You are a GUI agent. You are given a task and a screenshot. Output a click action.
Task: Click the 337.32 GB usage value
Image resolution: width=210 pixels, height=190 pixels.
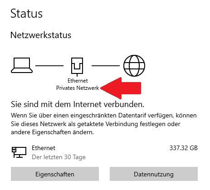[x=184, y=148]
